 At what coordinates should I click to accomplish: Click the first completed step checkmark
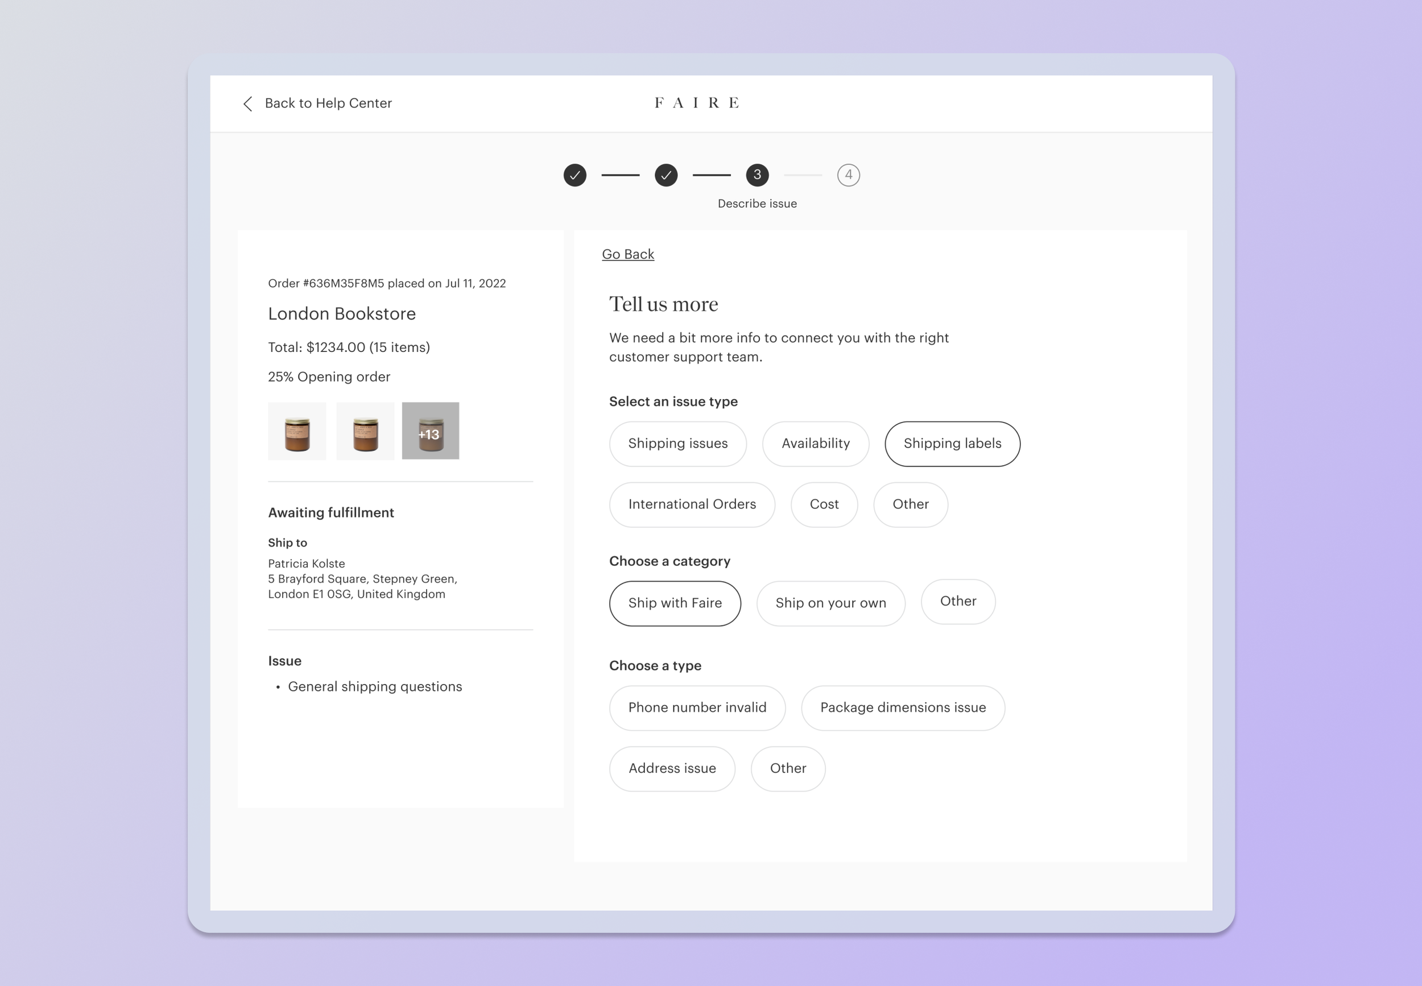click(x=574, y=176)
